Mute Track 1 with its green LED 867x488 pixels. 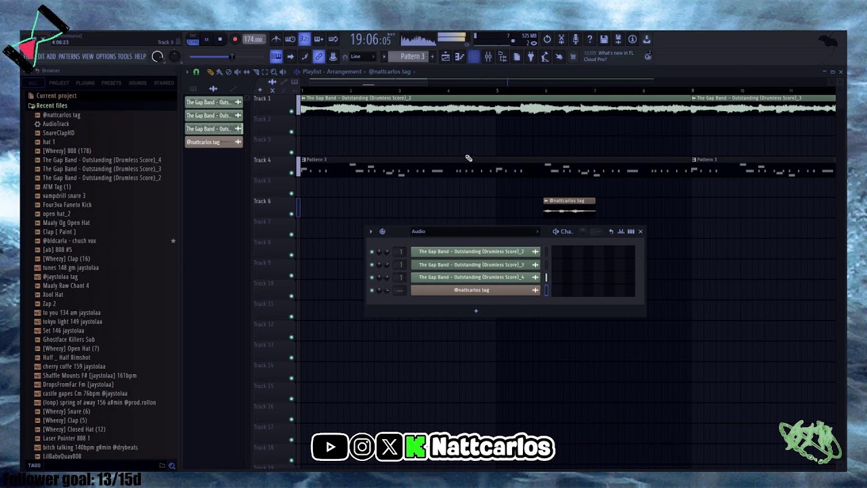click(x=292, y=111)
